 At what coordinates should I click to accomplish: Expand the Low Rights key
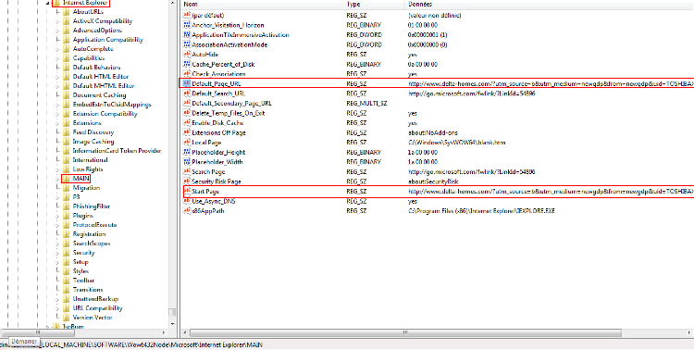click(x=57, y=169)
